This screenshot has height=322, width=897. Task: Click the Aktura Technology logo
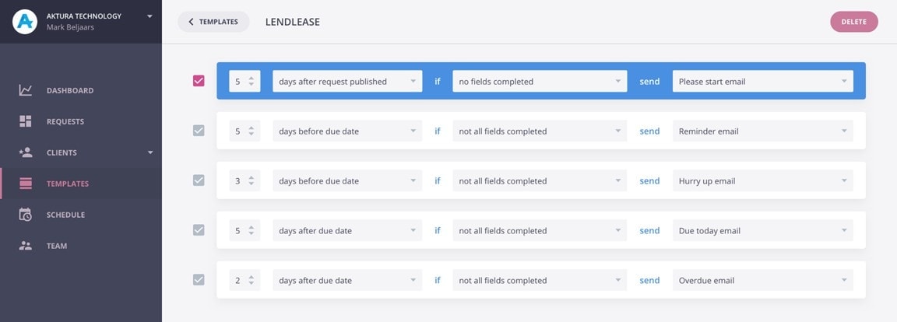(x=25, y=22)
